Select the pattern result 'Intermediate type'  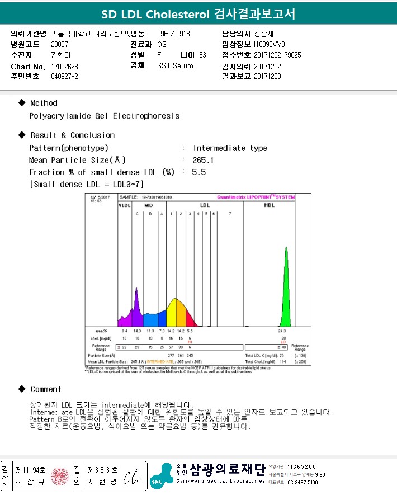[230, 148]
